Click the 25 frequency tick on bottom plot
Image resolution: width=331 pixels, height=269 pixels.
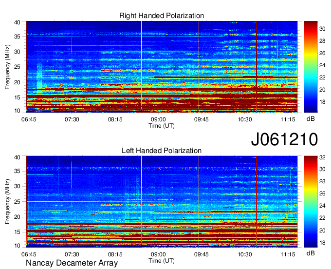coord(17,202)
